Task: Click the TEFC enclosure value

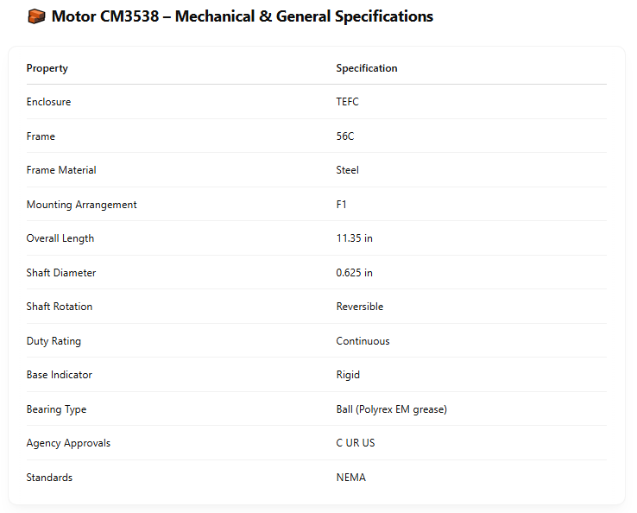Action: pos(347,102)
